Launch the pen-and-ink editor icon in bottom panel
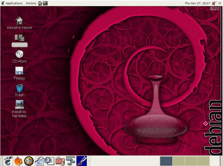Image resolution: width=223 pixels, height=166 pixels. click(x=81, y=161)
